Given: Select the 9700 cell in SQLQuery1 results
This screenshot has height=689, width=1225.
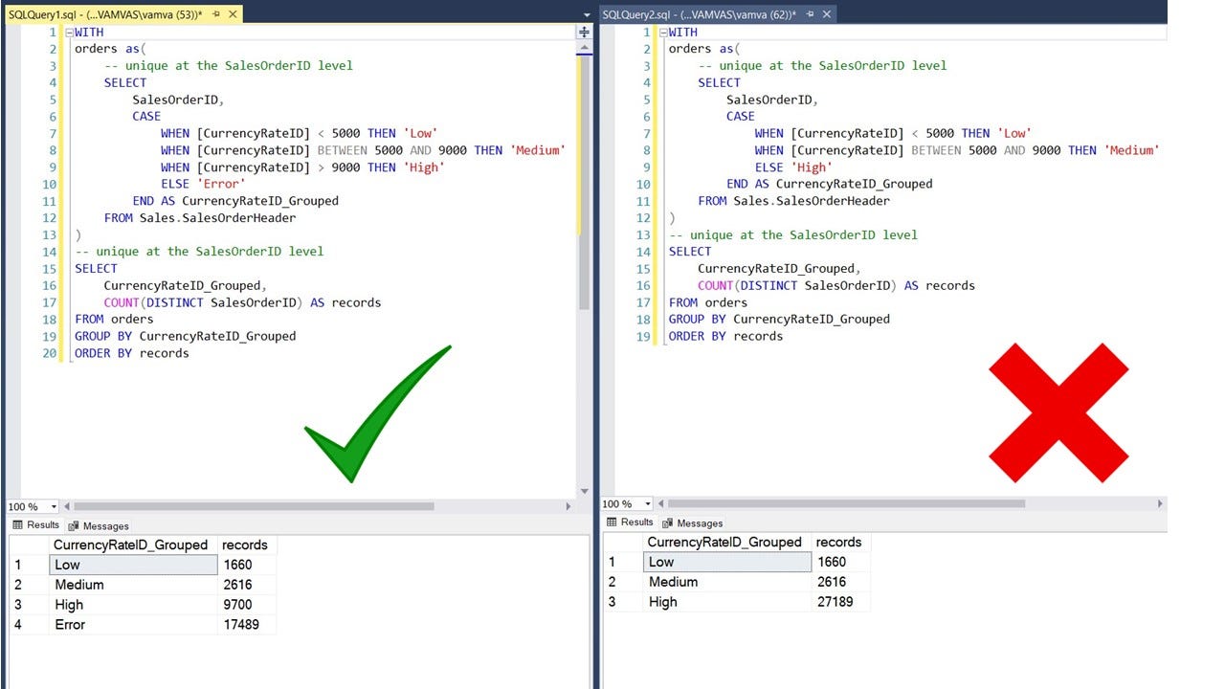Looking at the screenshot, I should (246, 605).
